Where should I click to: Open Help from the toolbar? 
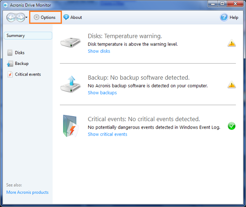pyautogui.click(x=229, y=17)
